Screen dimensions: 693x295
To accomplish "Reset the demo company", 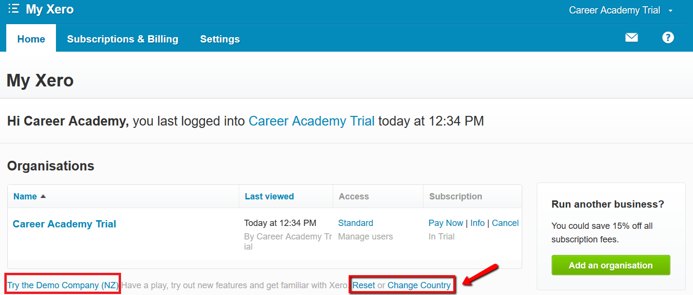I will click(364, 285).
